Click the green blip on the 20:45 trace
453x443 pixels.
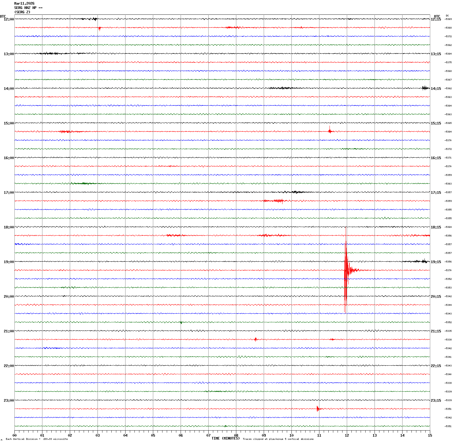point(181,322)
